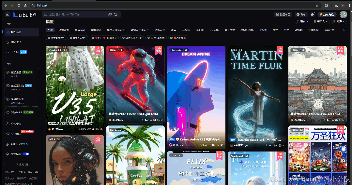Click the join us button in sidebar
Screen dimensions: 352x185
22,165
